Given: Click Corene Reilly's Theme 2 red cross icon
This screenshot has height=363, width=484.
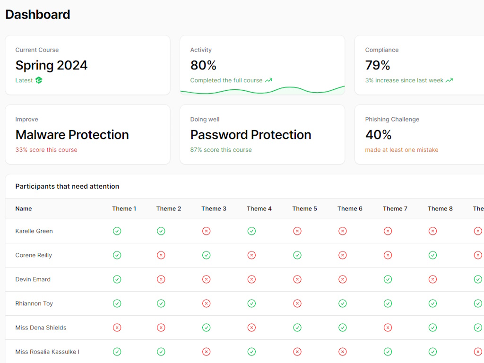Looking at the screenshot, I should [161, 255].
